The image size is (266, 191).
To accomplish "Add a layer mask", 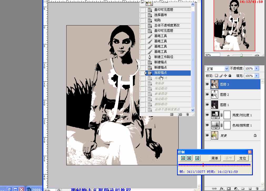I will point(229,188).
